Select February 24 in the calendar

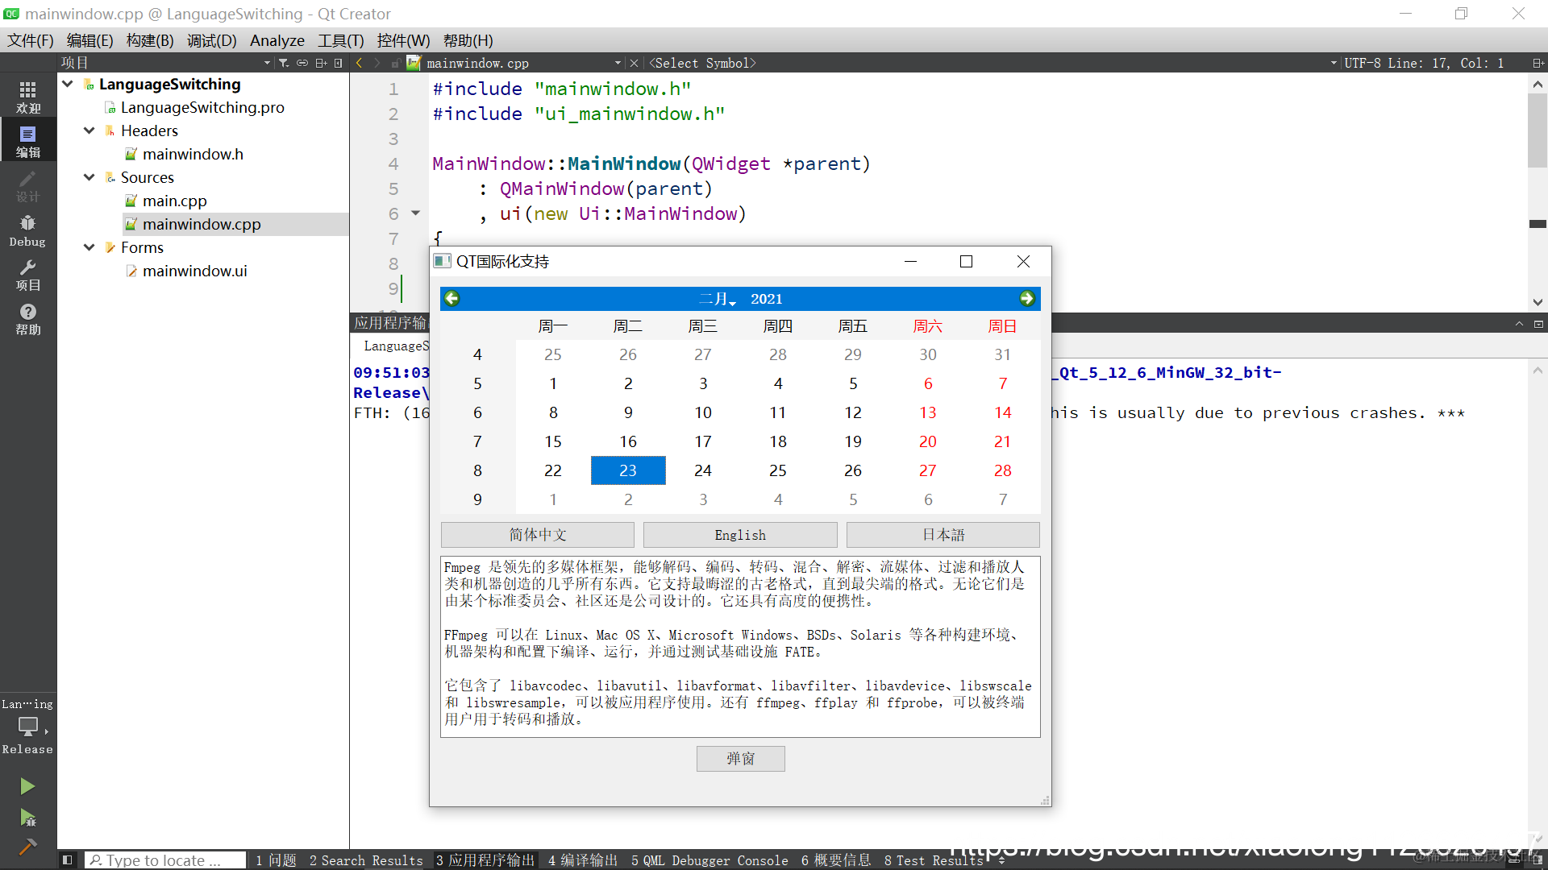[703, 470]
